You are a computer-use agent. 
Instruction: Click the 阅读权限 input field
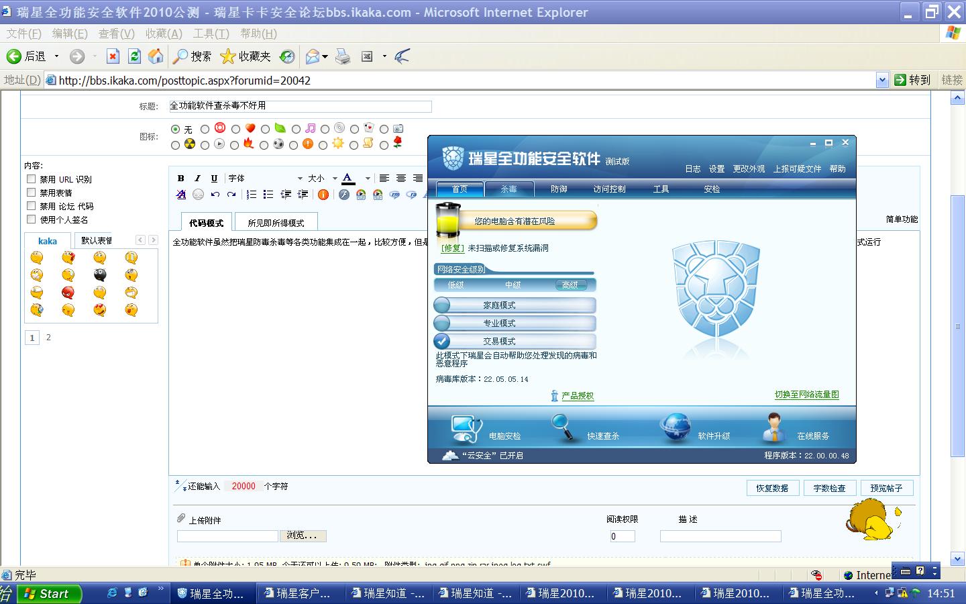623,536
